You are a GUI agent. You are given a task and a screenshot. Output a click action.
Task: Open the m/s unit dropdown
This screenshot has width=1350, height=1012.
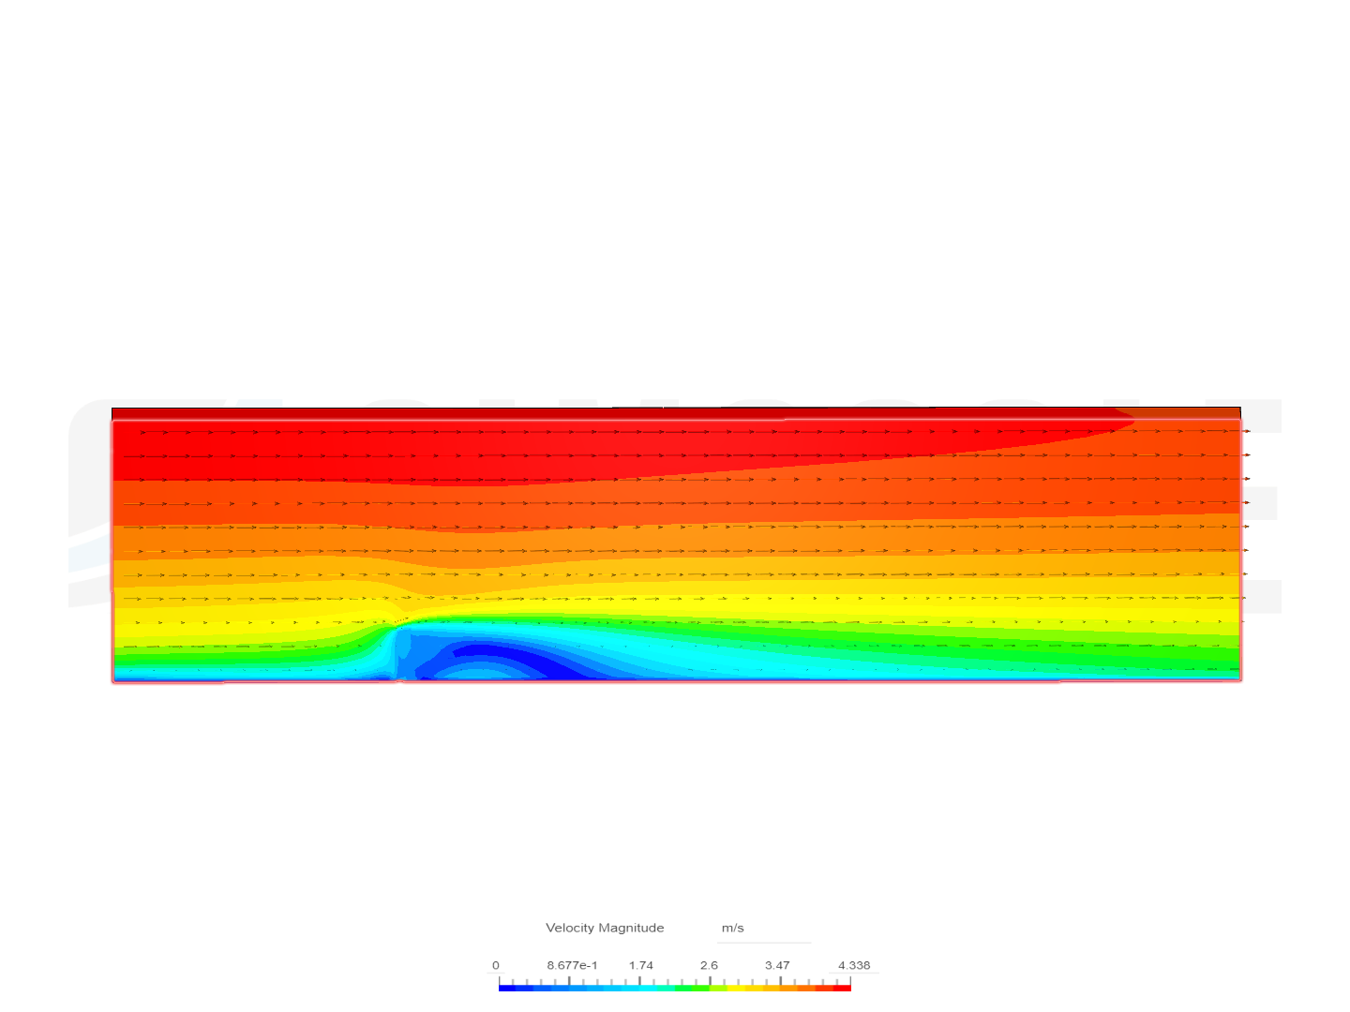764,929
